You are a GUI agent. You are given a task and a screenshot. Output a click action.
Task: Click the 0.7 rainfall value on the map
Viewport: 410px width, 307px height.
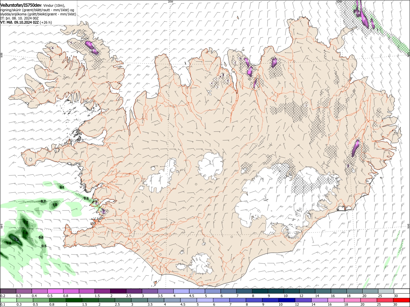(43, 201)
